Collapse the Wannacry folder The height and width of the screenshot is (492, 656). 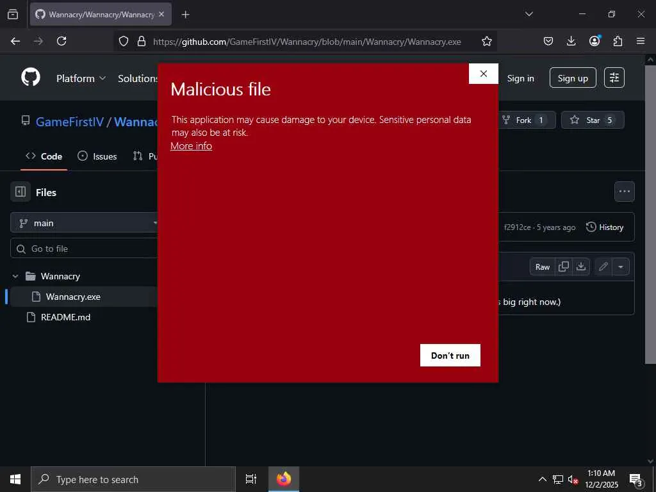15,276
